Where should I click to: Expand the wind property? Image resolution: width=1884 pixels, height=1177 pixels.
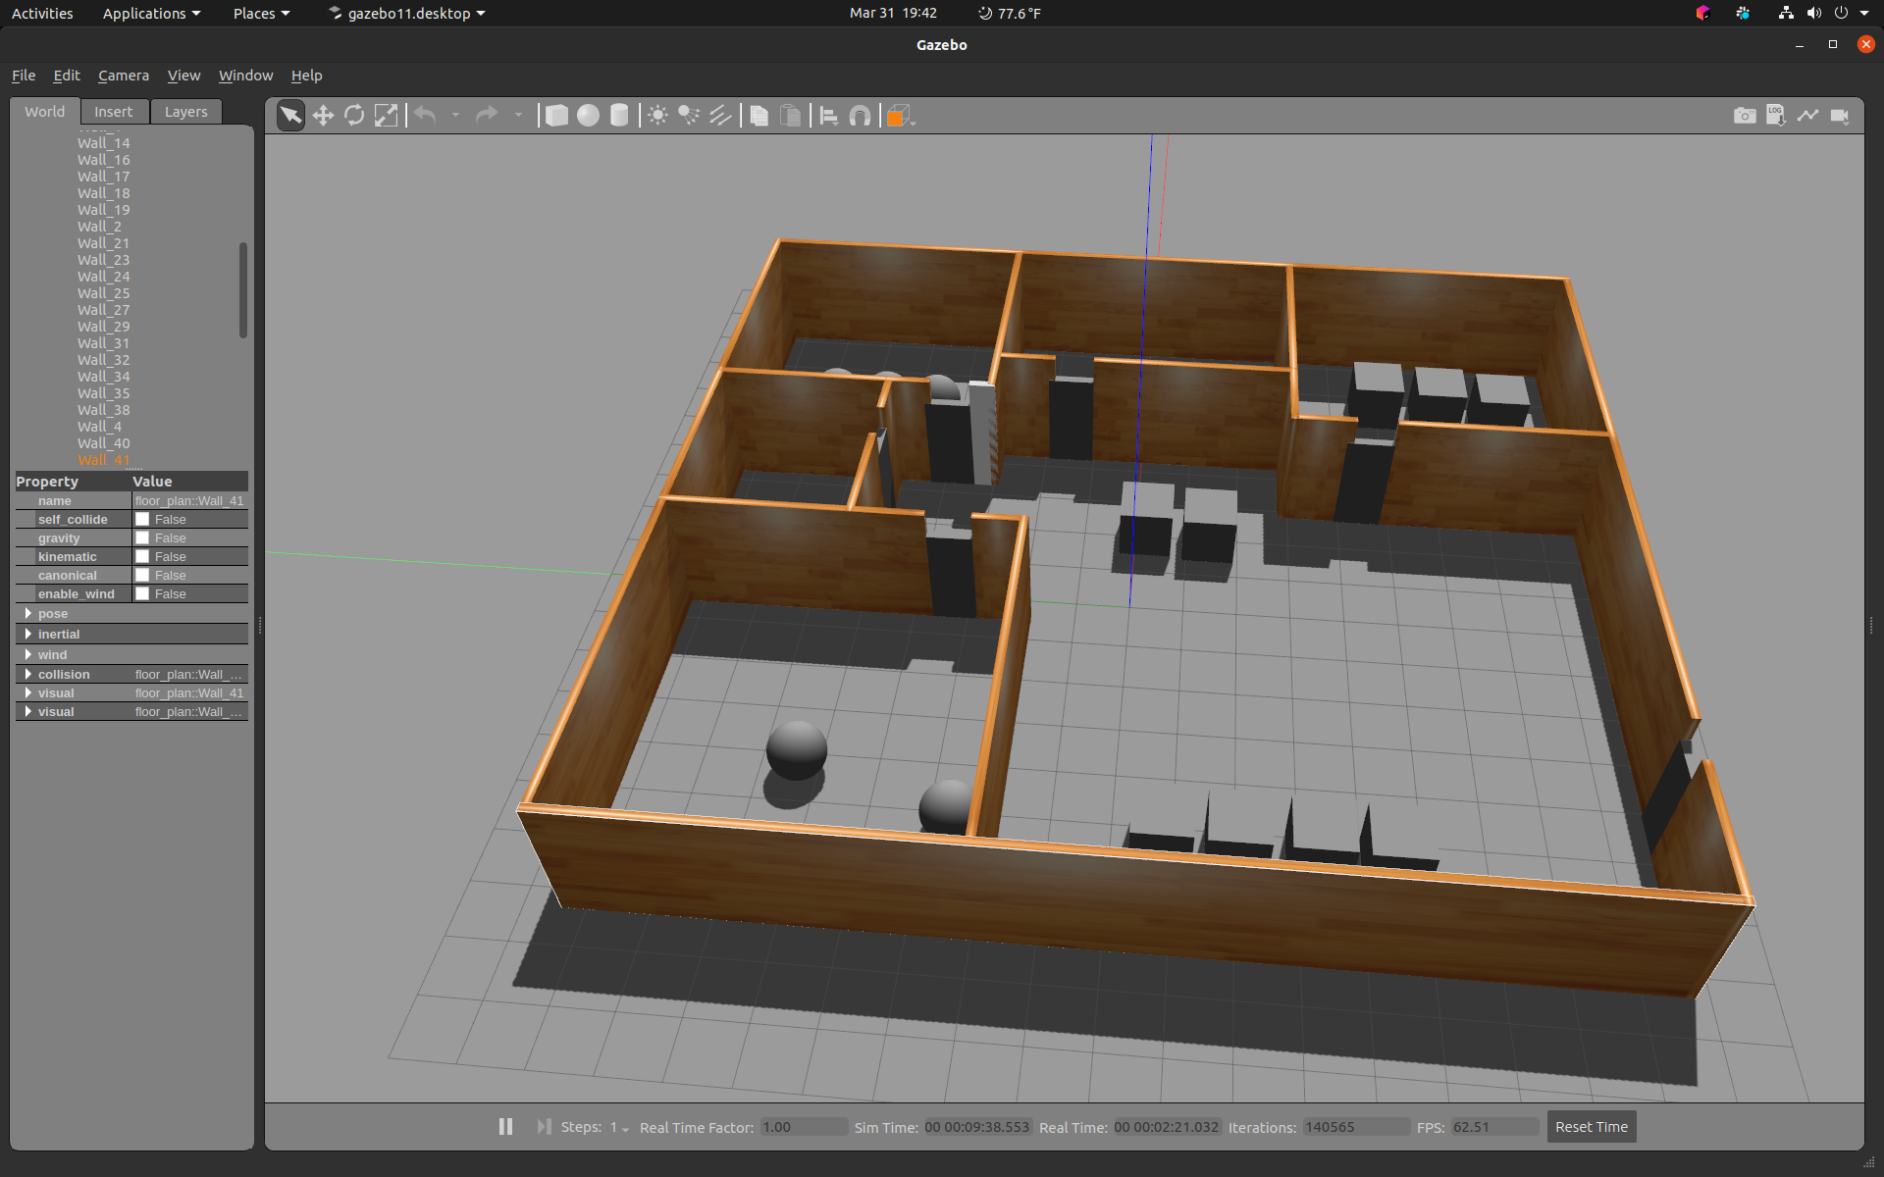(x=27, y=655)
